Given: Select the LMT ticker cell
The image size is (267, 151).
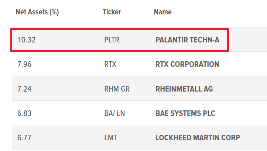Looking at the screenshot, I should (x=111, y=138).
